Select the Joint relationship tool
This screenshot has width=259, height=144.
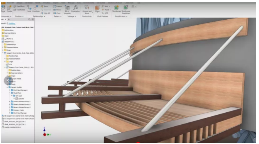coord(29,8)
